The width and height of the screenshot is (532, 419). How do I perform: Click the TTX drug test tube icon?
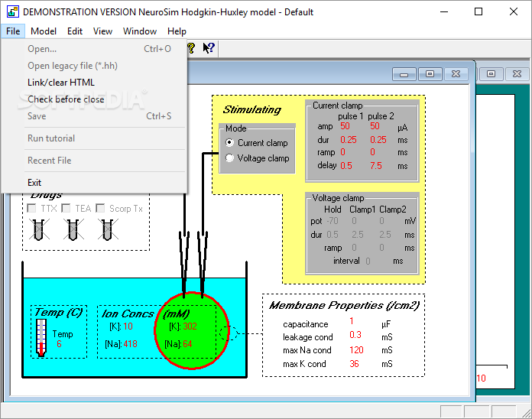coord(39,229)
